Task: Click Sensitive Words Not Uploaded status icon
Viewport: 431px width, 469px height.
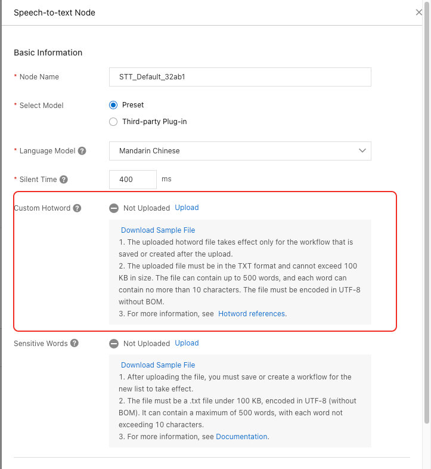Action: click(x=114, y=344)
